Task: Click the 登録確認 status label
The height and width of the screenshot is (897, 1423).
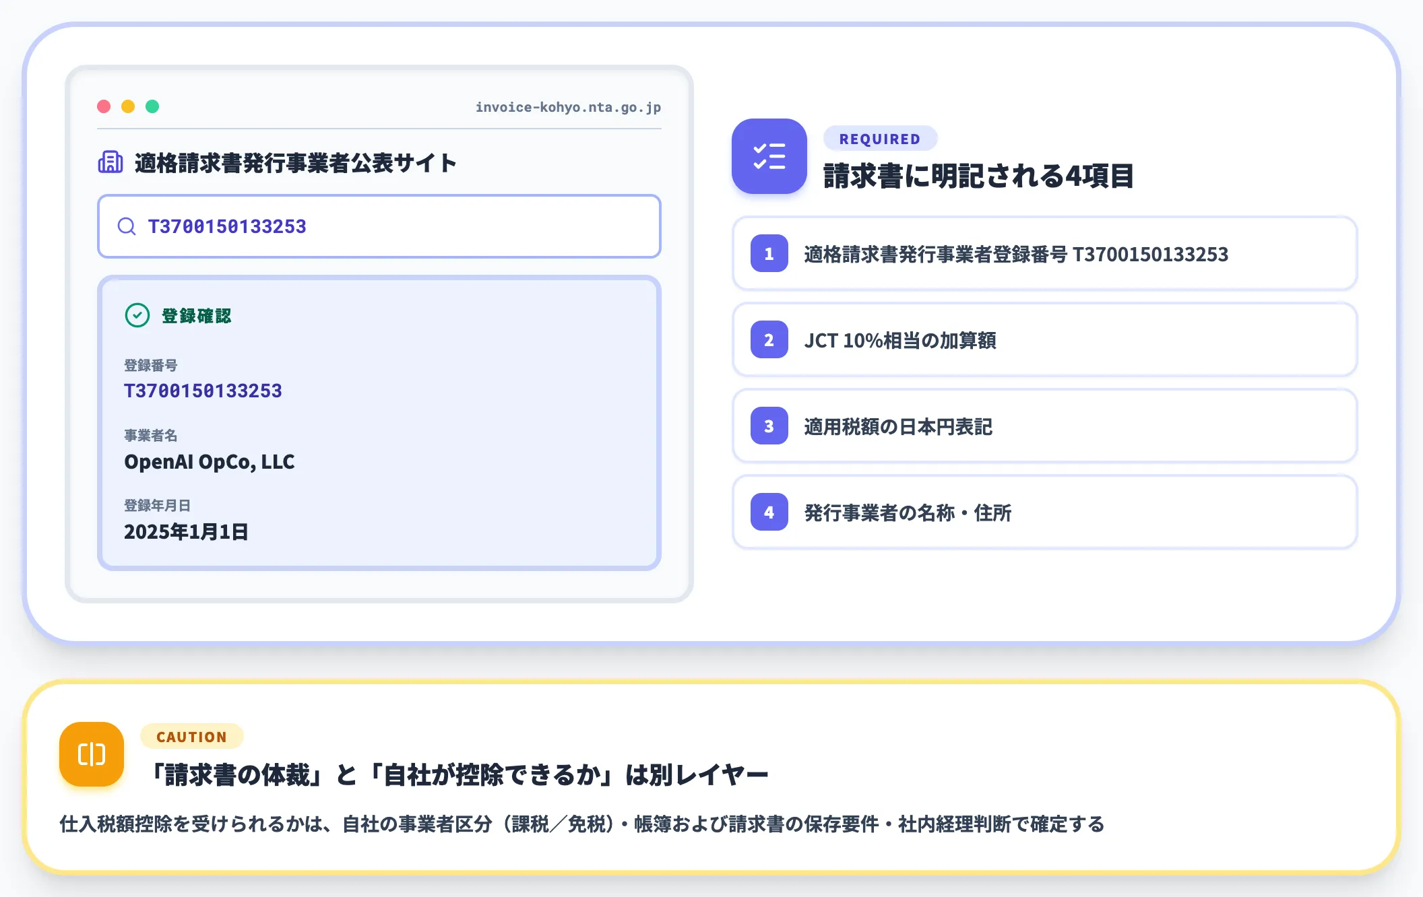Action: pos(196,316)
